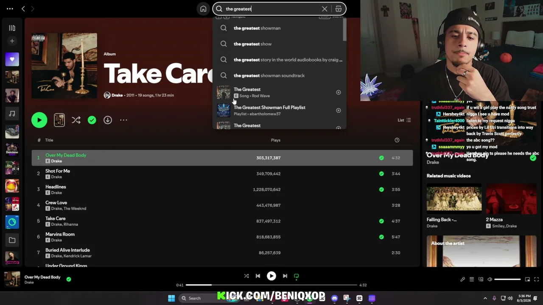This screenshot has height=305, width=543.
Task: Toggle saved checkmark for Take Care track
Action: (x=381, y=221)
